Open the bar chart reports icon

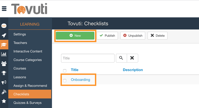pyautogui.click(x=4, y=54)
